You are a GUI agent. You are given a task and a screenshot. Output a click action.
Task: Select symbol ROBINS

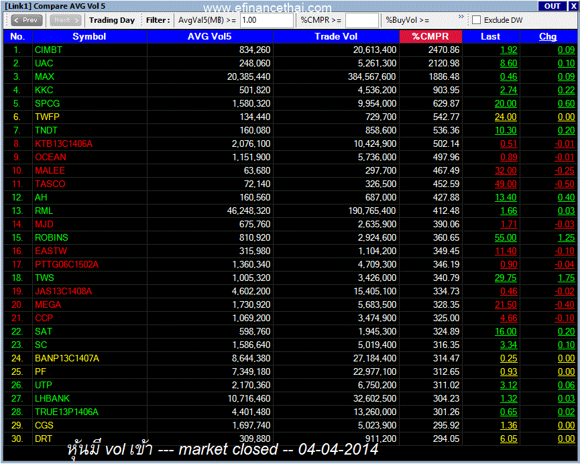pyautogui.click(x=52, y=237)
